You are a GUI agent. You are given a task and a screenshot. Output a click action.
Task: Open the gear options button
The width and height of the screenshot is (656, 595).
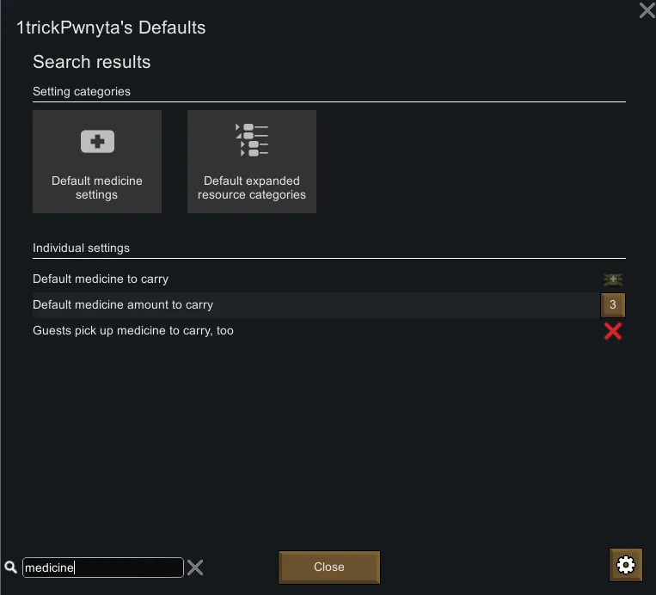625,565
